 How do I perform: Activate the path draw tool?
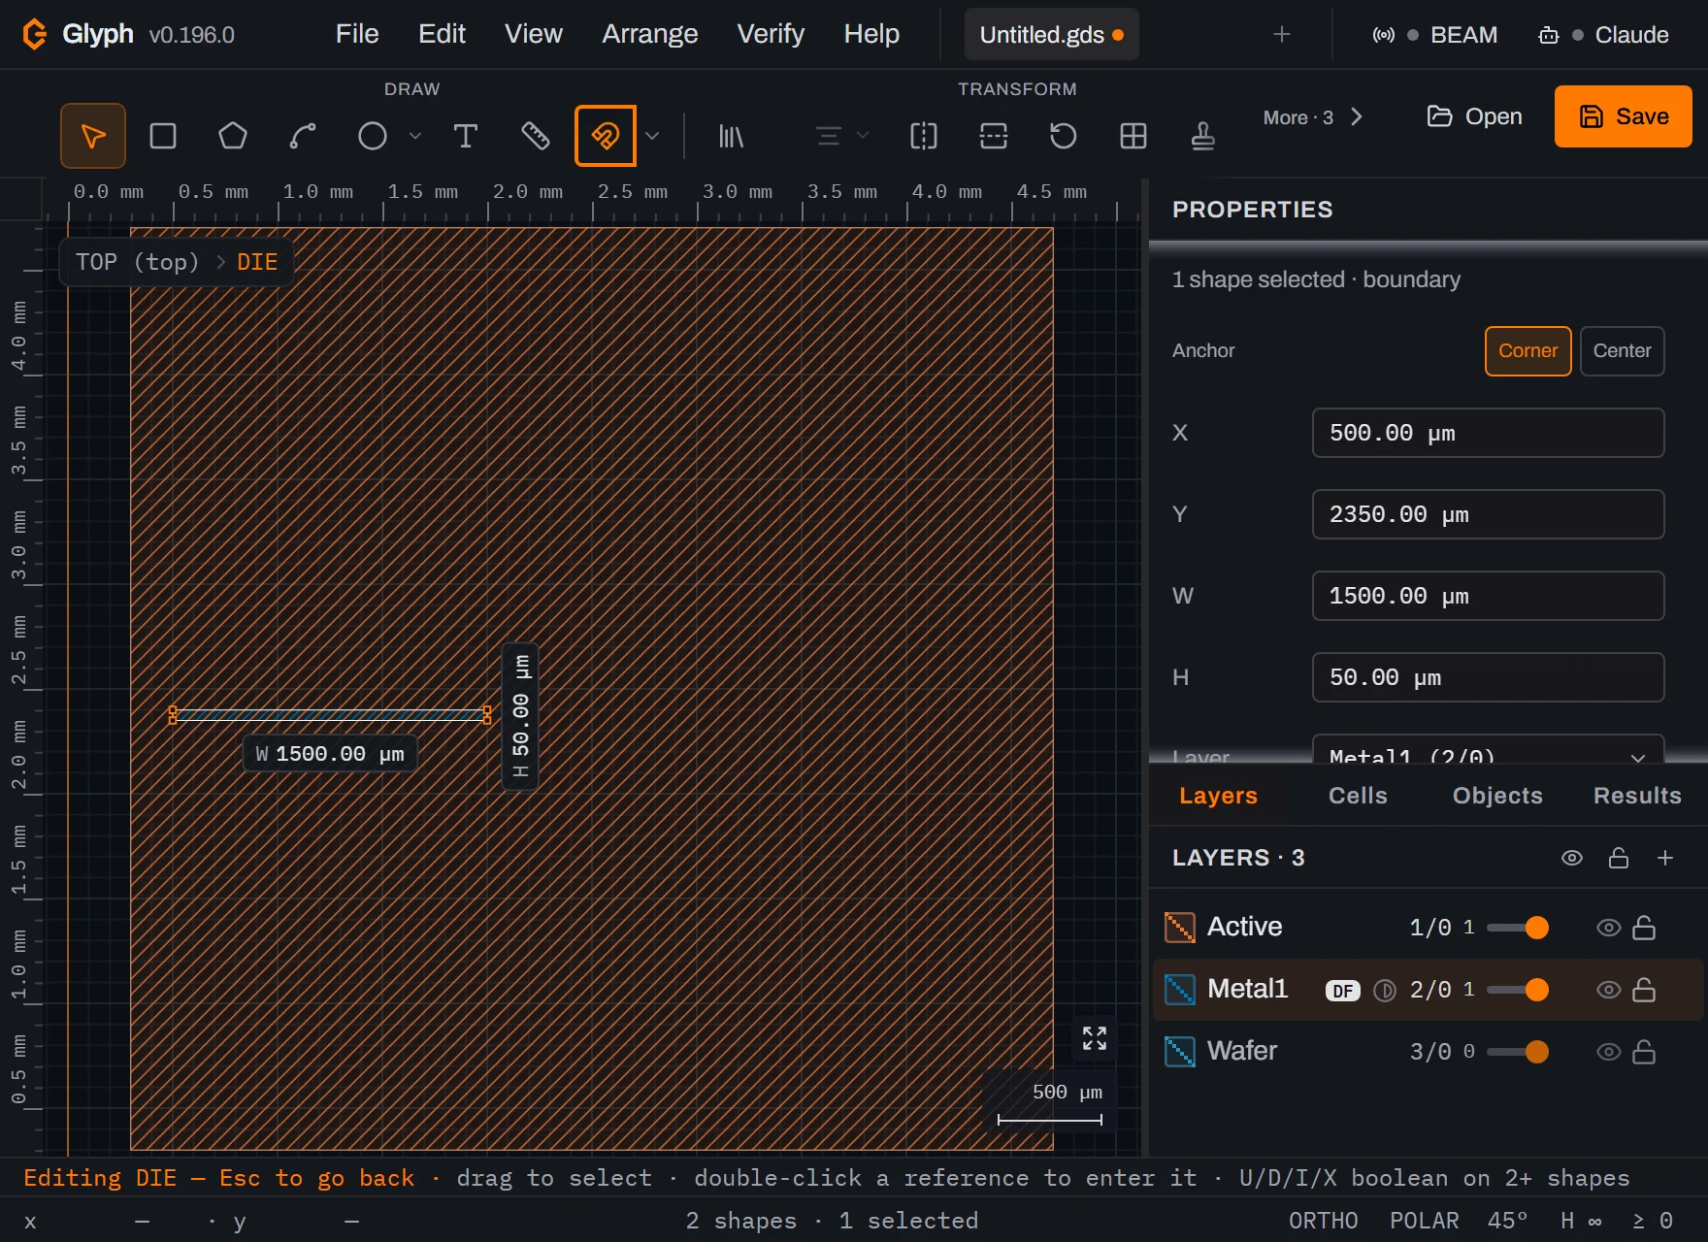303,136
